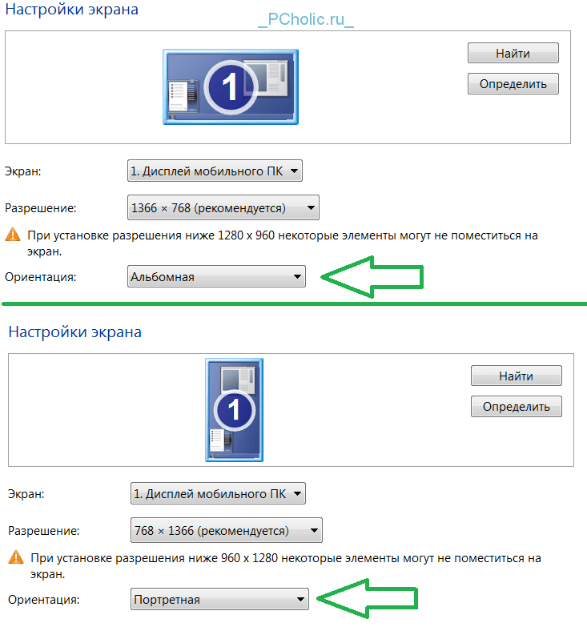Open the 1366 × 768 resolution dropdown
This screenshot has height=631, width=587.
tap(223, 207)
